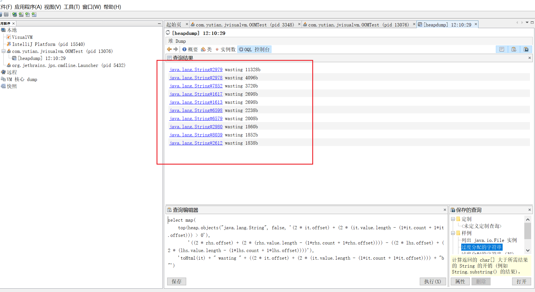Toggle the query editor panel button
Viewport: 535px width, 292px height.
514,49
